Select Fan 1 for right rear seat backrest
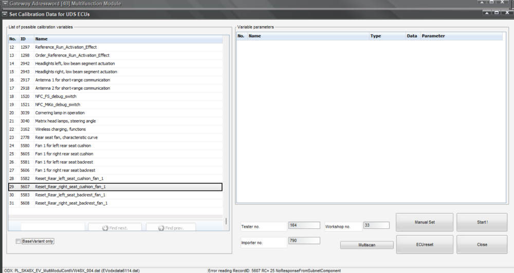This screenshot has width=514, height=273. click(x=115, y=170)
